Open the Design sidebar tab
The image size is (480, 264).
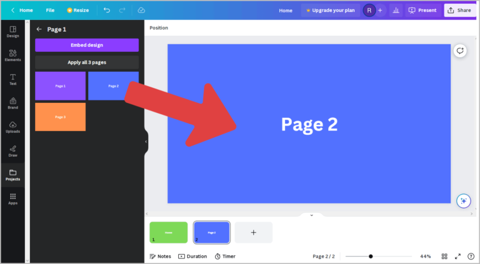tap(12, 32)
